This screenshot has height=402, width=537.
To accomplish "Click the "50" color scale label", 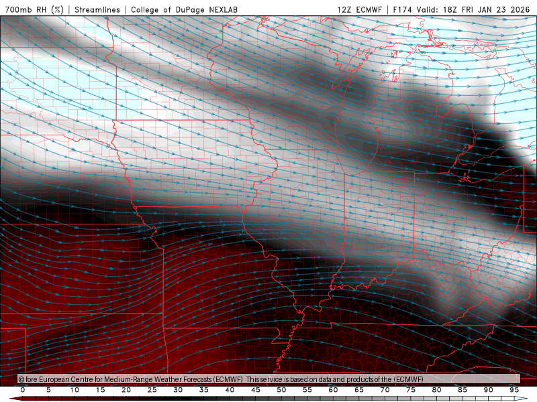I will tap(281, 390).
